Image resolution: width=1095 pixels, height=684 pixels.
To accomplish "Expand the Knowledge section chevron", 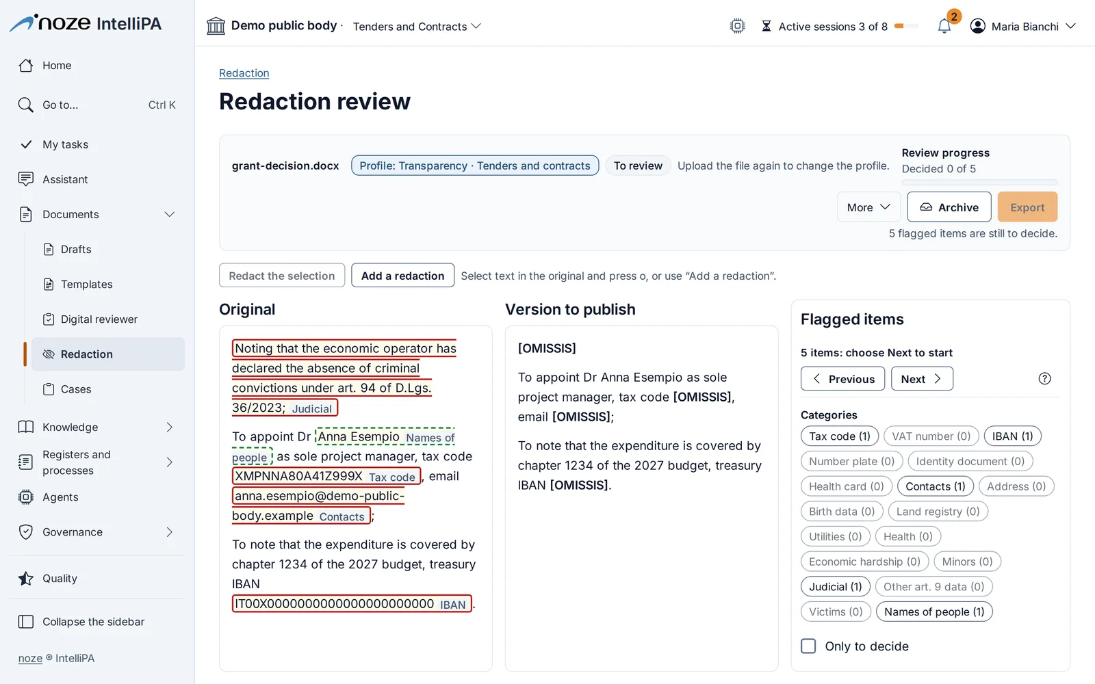I will pyautogui.click(x=170, y=427).
